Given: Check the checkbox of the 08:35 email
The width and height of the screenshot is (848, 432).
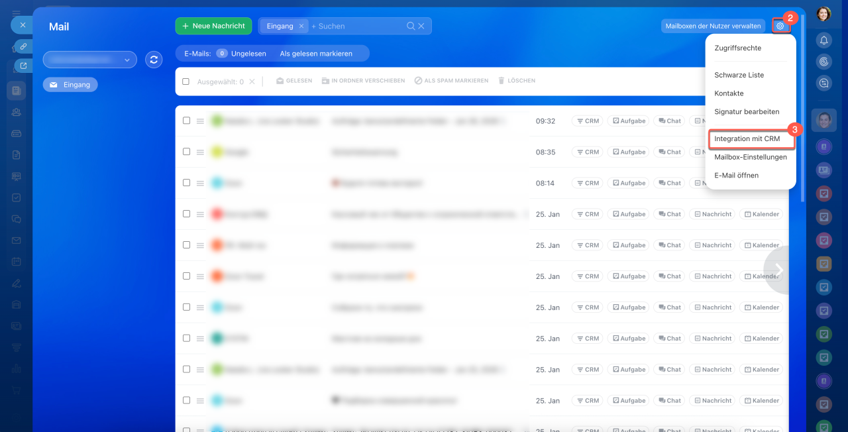Looking at the screenshot, I should tap(186, 152).
